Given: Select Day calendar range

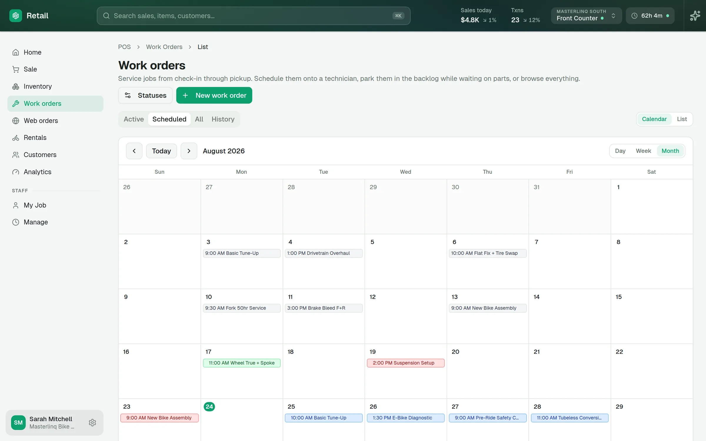Looking at the screenshot, I should coord(620,151).
